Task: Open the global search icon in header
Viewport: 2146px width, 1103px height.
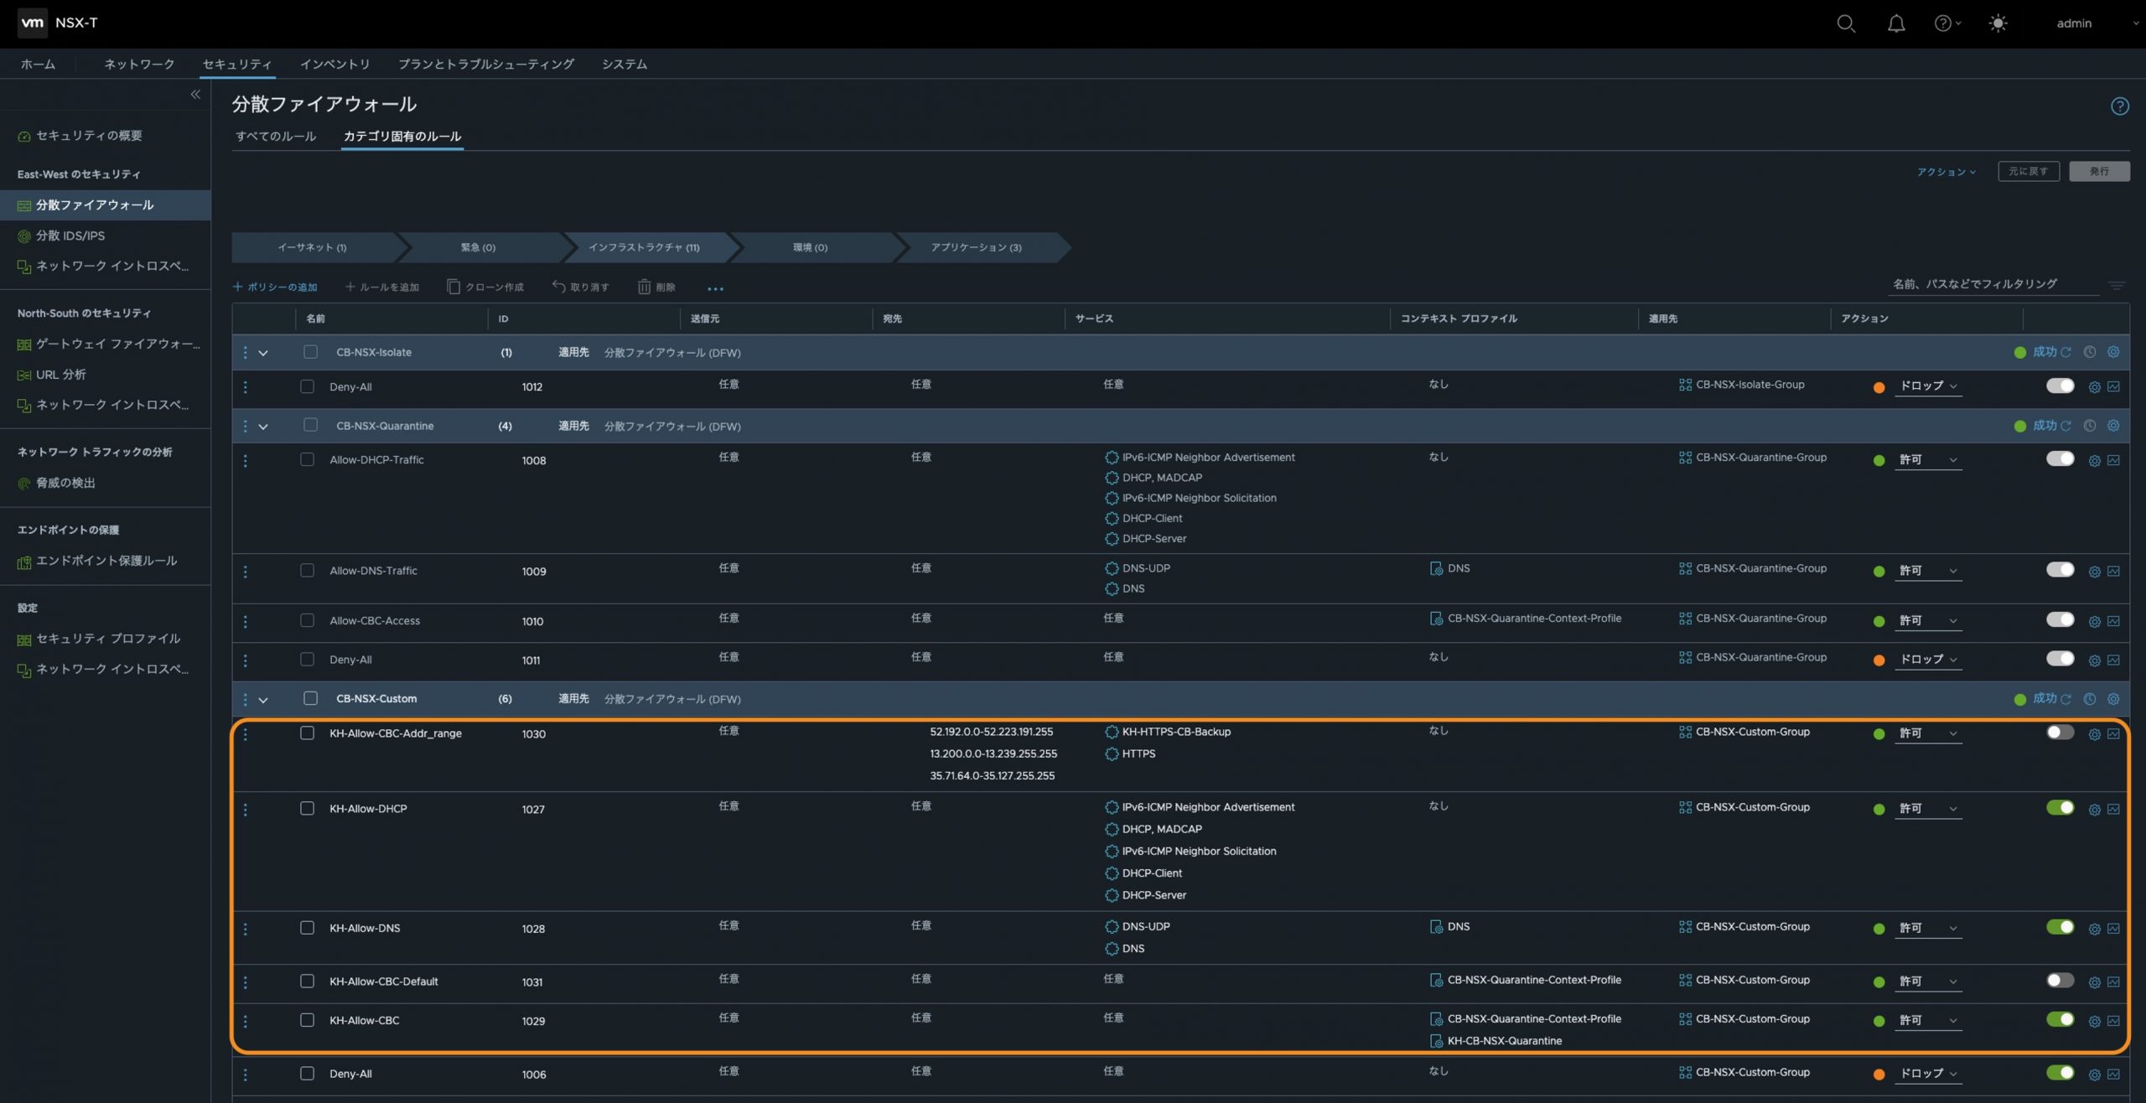Action: pyautogui.click(x=1845, y=23)
